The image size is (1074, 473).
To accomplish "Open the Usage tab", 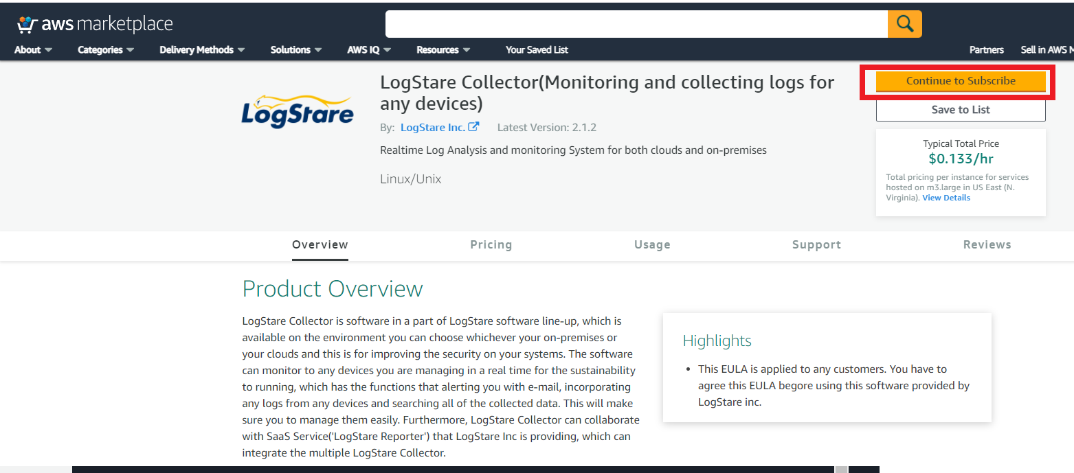I will click(x=652, y=245).
